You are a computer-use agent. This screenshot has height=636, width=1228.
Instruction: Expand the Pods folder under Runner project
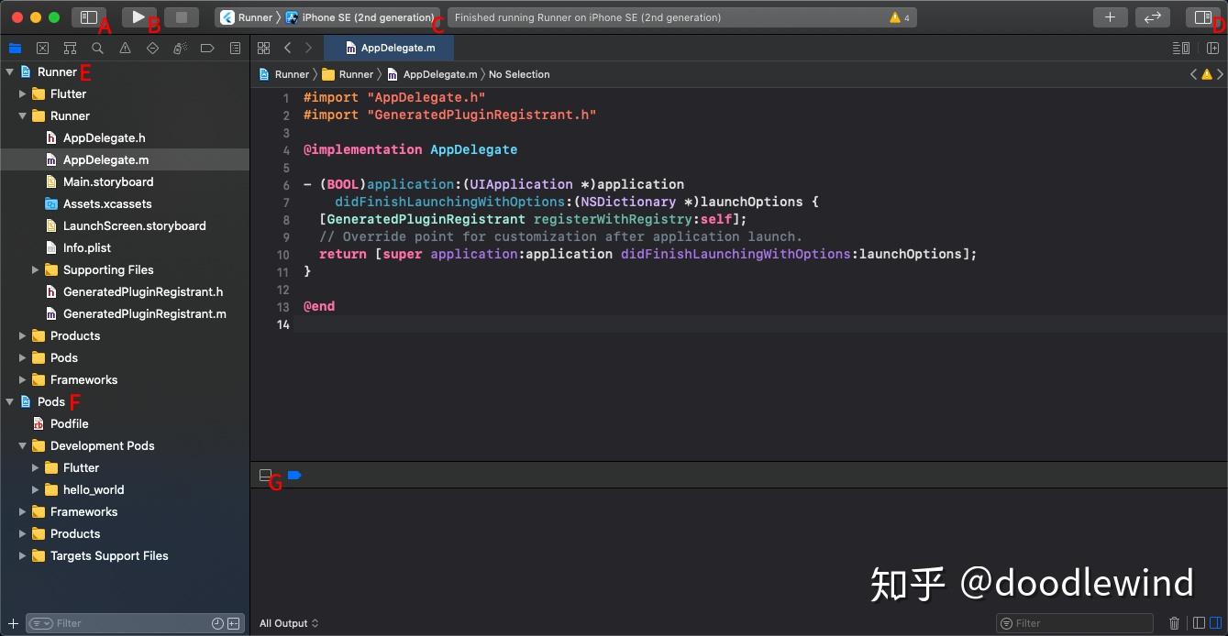22,357
